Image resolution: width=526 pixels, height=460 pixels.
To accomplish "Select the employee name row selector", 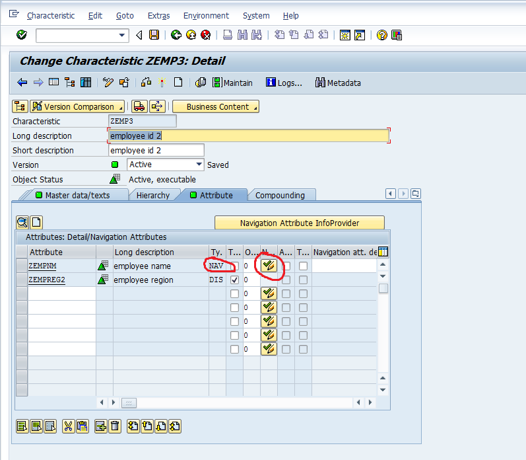I will point(22,266).
